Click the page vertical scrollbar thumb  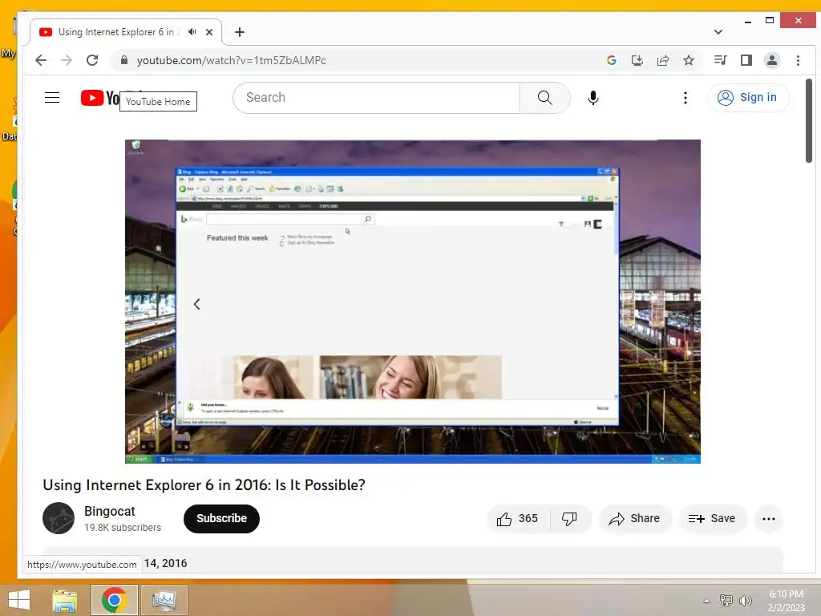[x=808, y=120]
